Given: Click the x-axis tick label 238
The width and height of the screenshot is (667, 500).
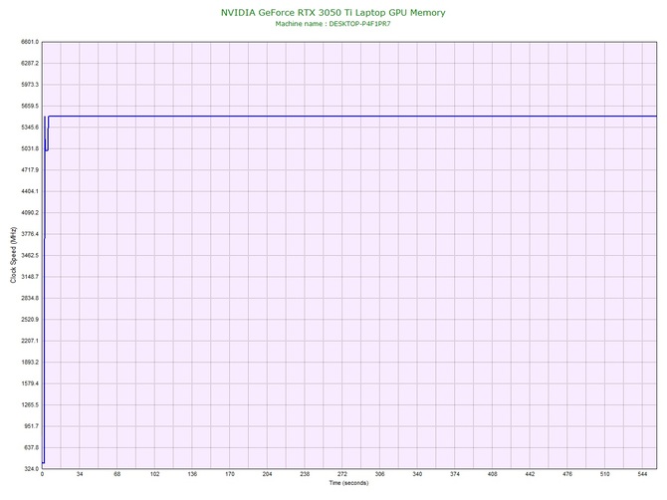Looking at the screenshot, I should (x=305, y=474).
